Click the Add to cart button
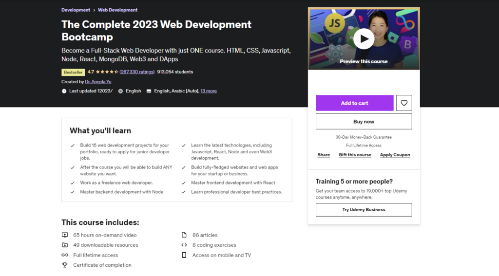The width and height of the screenshot is (499, 276). click(x=355, y=103)
